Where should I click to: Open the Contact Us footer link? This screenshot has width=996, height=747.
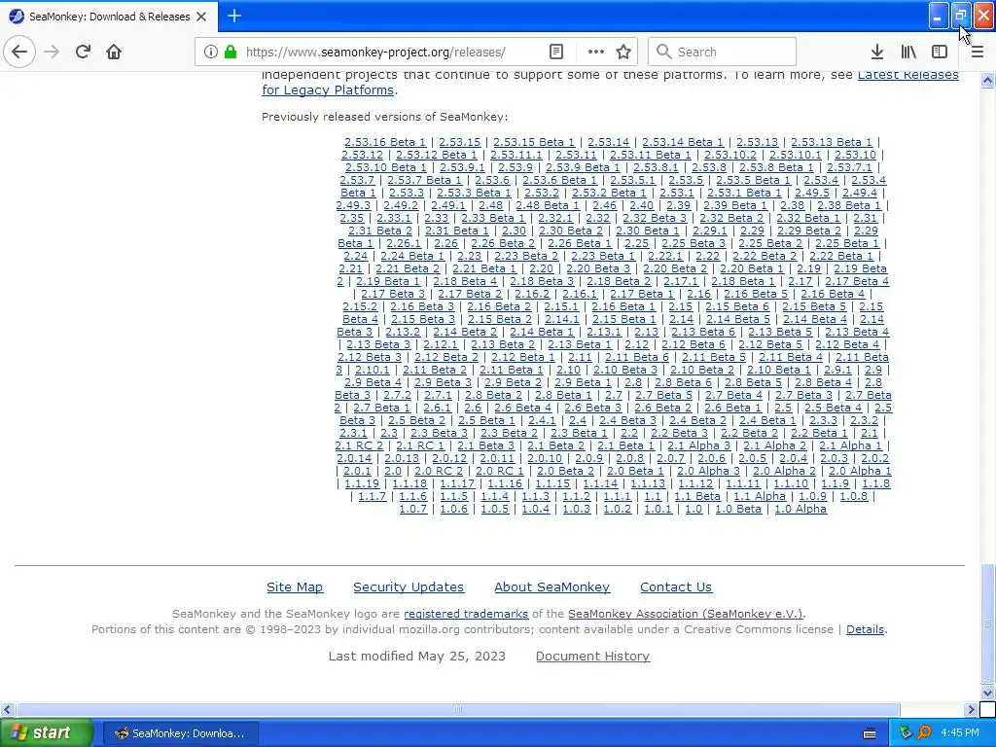[x=676, y=587]
